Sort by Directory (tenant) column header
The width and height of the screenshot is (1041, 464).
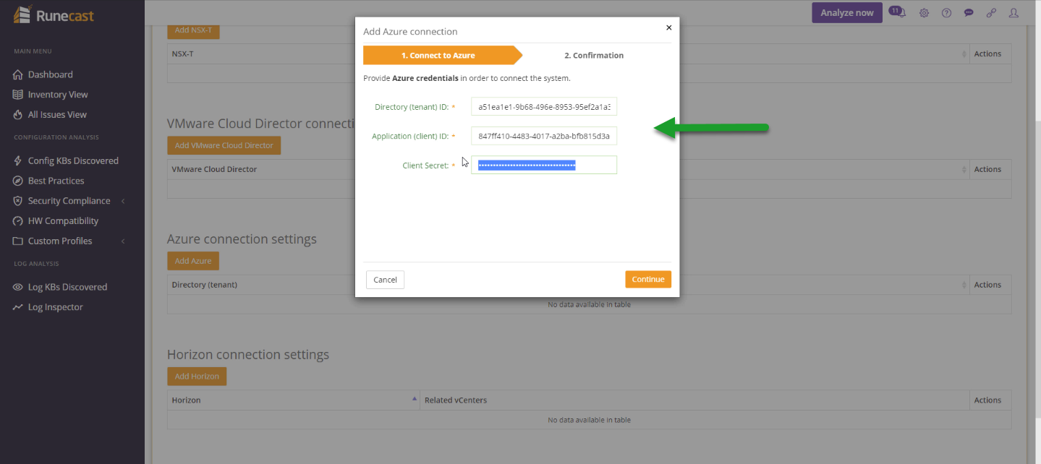568,285
